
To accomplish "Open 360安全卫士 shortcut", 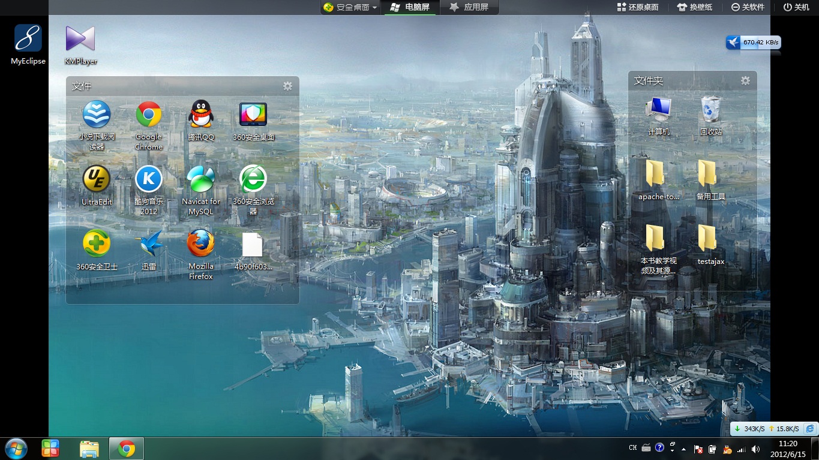I will (x=97, y=249).
